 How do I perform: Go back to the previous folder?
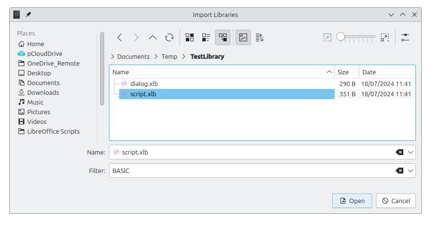[120, 37]
